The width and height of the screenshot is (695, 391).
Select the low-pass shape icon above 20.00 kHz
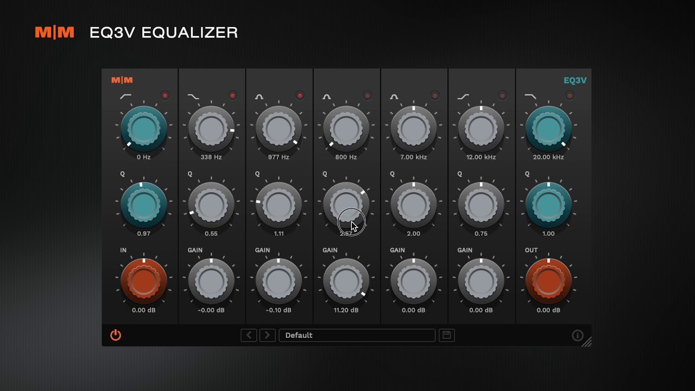click(x=530, y=97)
